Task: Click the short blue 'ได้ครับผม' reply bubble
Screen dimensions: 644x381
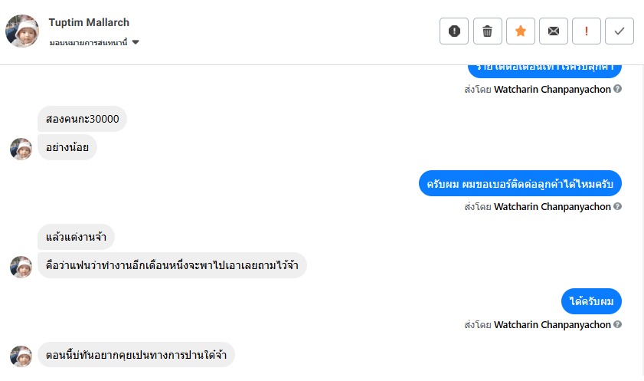Action: click(x=591, y=302)
